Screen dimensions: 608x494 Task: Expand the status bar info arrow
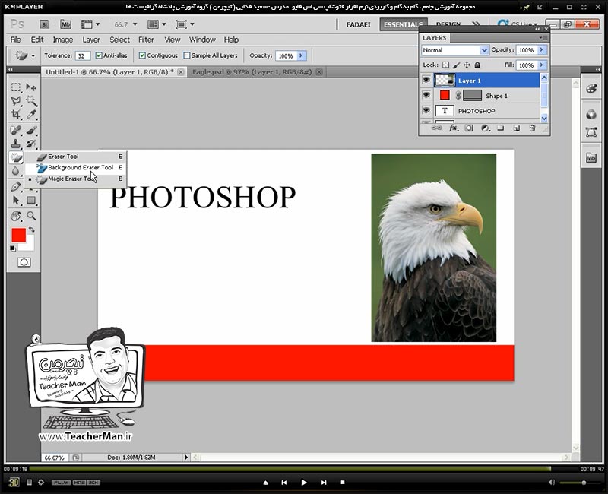(186, 458)
